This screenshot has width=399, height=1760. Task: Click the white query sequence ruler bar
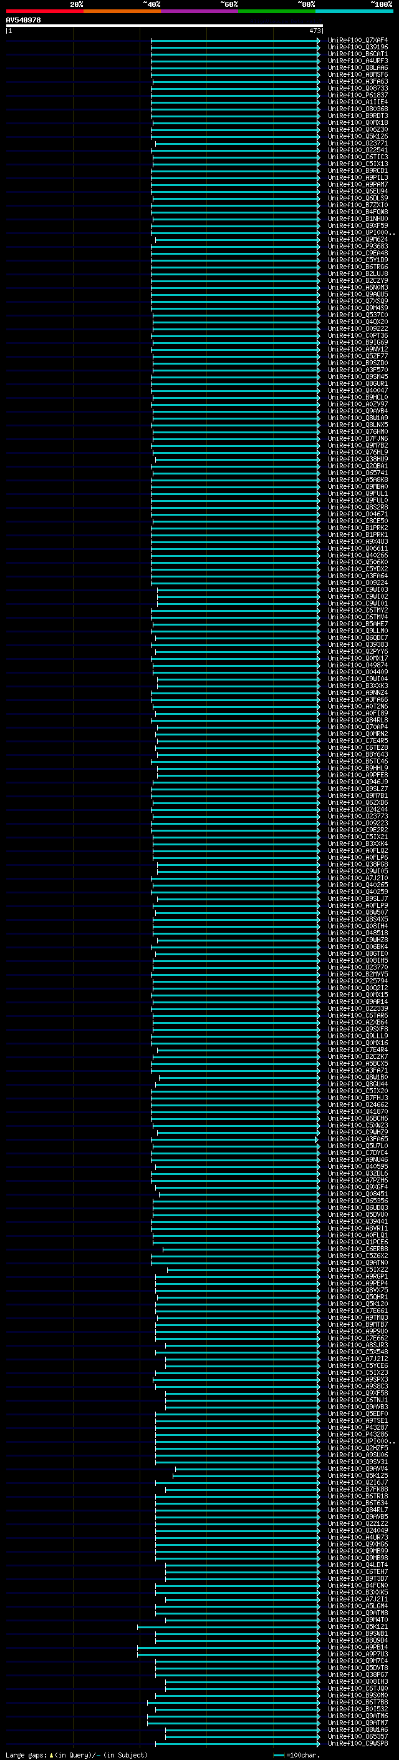pyautogui.click(x=165, y=25)
